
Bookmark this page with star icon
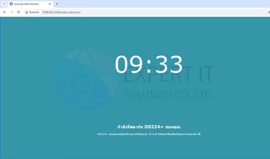(269, 12)
